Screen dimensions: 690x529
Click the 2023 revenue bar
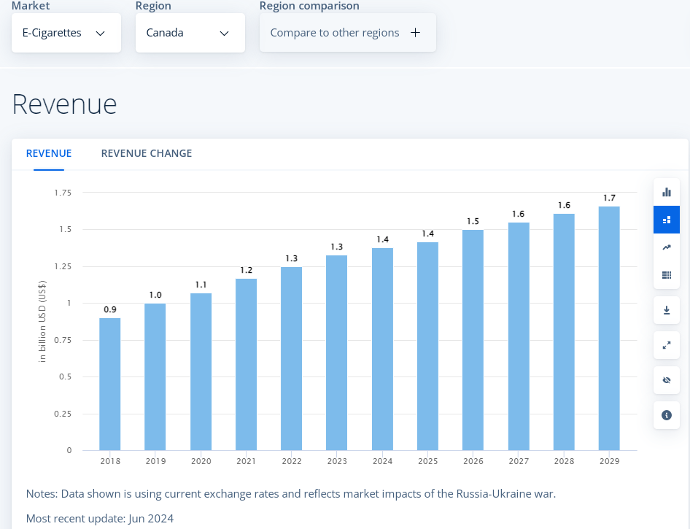coord(337,352)
